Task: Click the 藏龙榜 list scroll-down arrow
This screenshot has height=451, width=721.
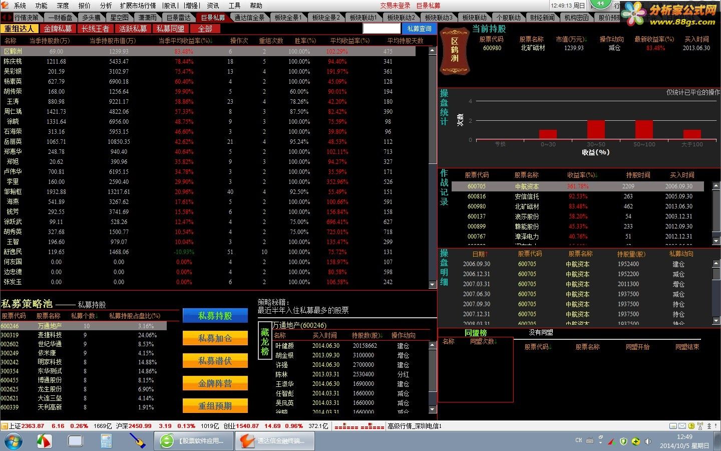Action: [433, 409]
